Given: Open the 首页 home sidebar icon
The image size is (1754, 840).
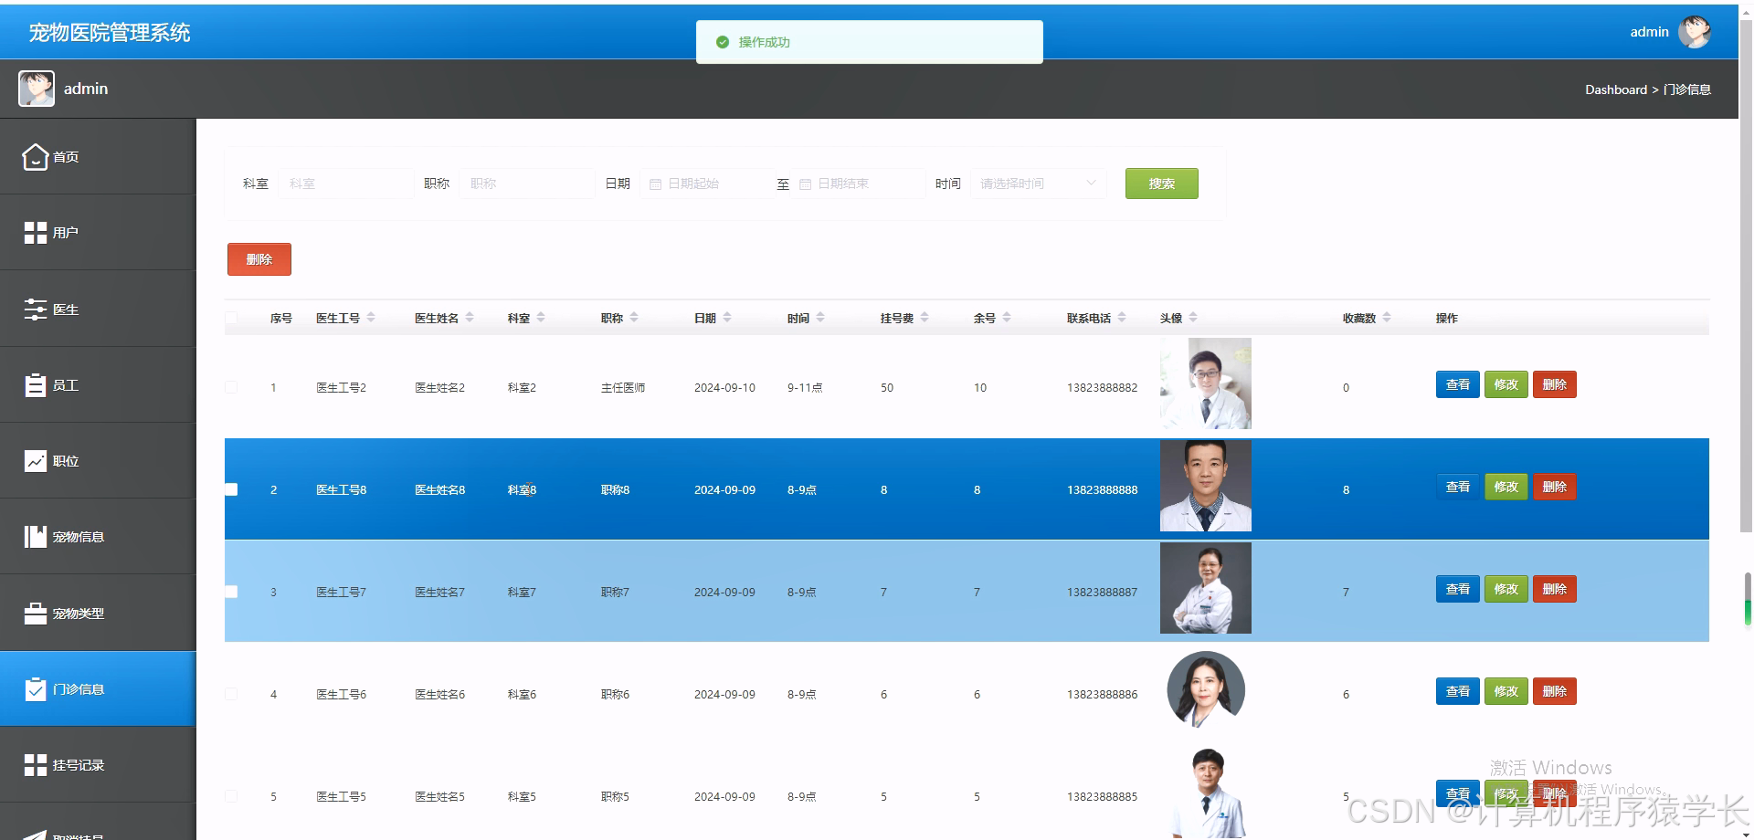Looking at the screenshot, I should coord(36,156).
